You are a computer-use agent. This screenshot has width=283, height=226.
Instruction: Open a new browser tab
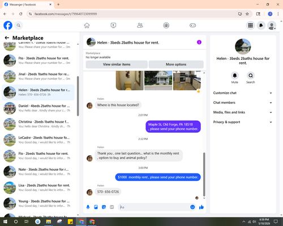(x=58, y=5)
